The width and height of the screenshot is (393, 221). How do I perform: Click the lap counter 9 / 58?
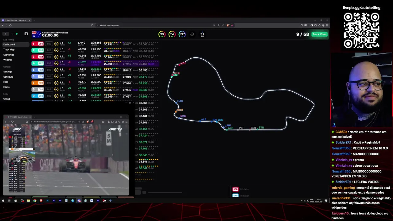pos(302,34)
